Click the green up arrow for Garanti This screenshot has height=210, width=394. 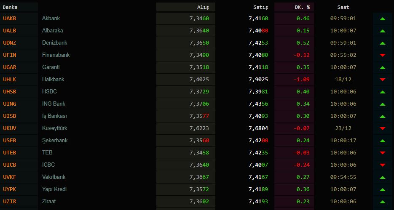[383, 68]
